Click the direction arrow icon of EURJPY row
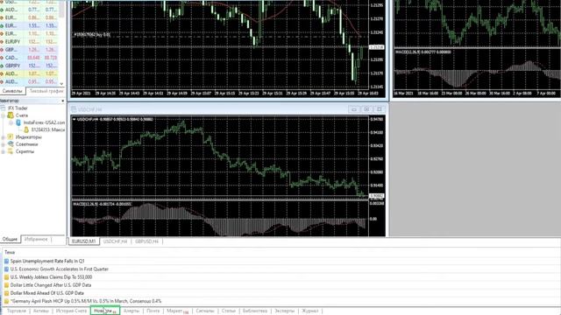 (x=2, y=41)
